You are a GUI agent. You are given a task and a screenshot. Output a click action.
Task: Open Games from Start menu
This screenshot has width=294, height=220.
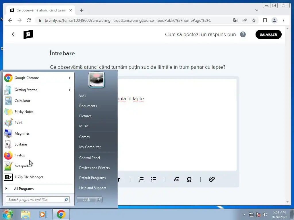pyautogui.click(x=84, y=137)
